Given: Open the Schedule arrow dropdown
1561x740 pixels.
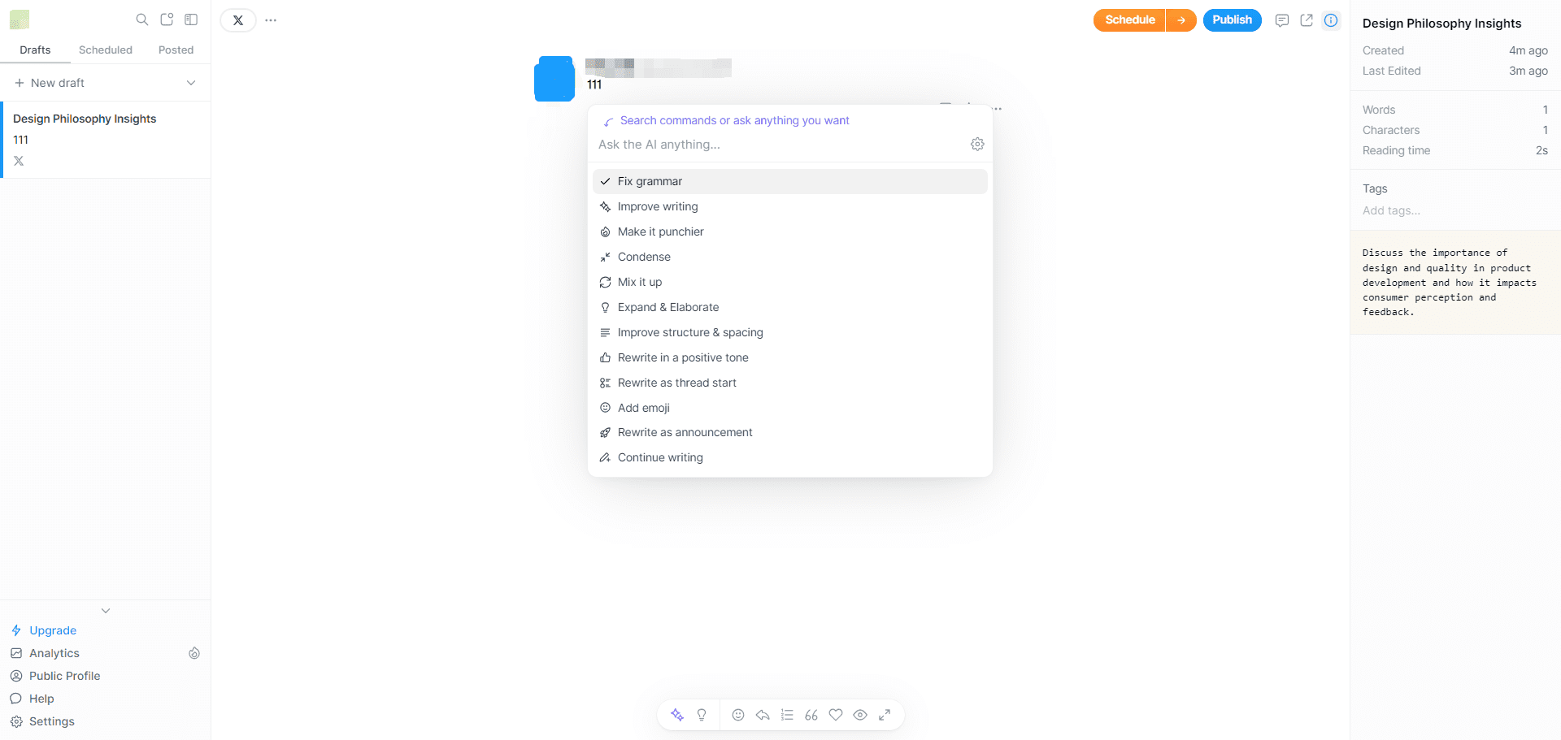Looking at the screenshot, I should (1181, 20).
